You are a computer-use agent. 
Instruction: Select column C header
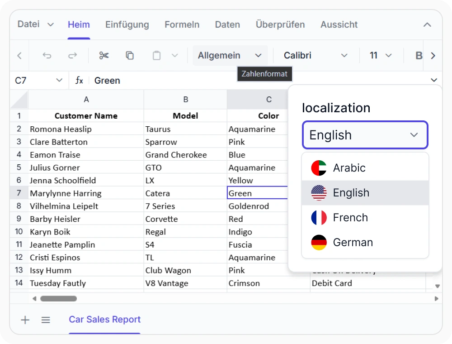point(258,100)
